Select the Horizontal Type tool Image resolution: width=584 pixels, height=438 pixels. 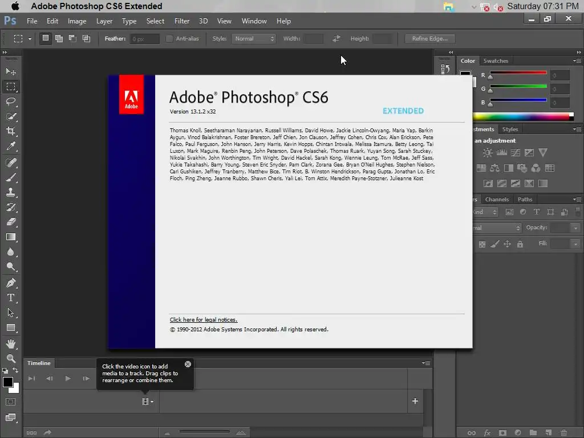11,298
